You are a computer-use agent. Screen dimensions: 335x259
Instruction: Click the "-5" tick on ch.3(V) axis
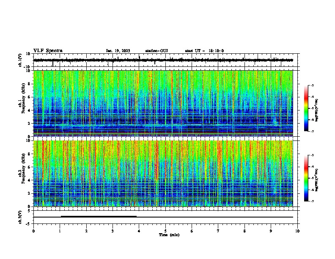(28, 224)
